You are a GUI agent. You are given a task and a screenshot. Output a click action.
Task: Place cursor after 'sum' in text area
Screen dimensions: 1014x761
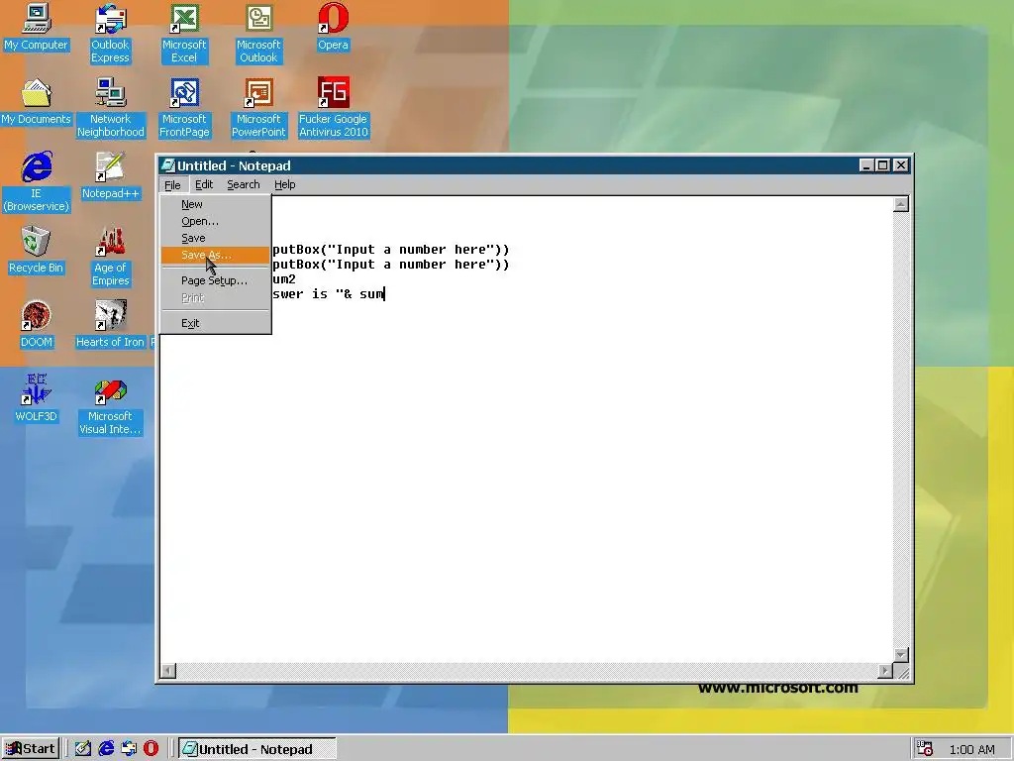(x=385, y=294)
